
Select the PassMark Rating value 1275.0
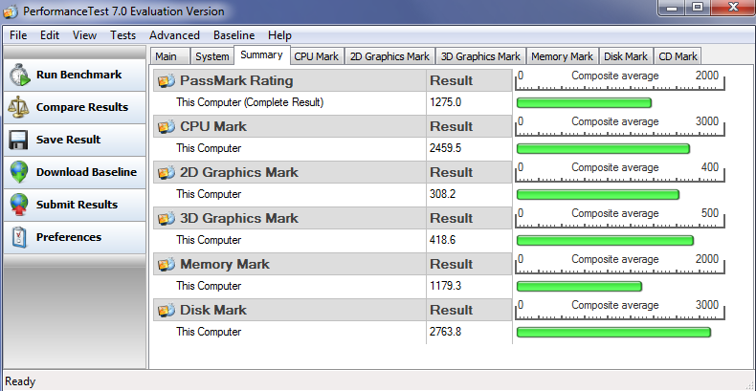coord(446,102)
